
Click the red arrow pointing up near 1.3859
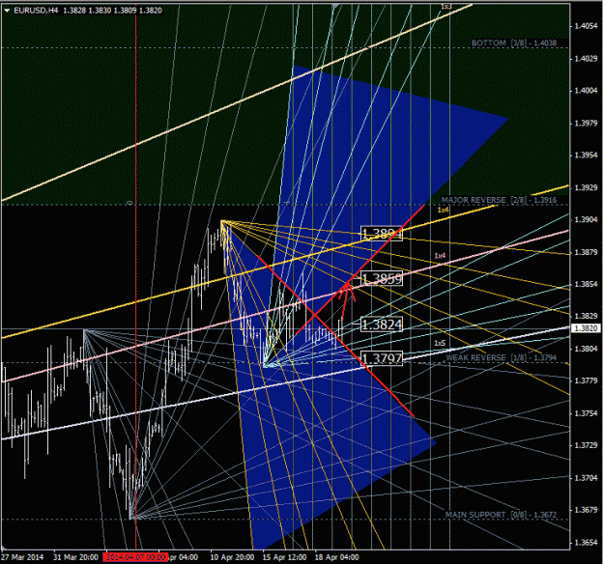click(346, 298)
